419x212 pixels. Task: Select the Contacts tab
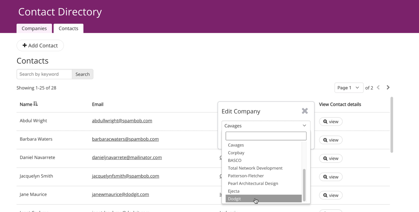[x=68, y=28]
